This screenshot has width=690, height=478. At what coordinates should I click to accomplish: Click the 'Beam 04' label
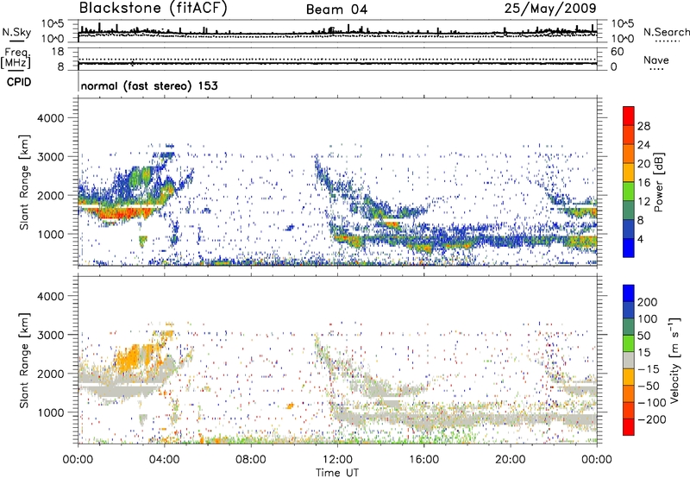[336, 9]
